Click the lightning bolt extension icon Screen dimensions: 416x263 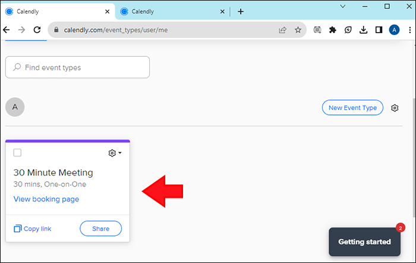pos(348,30)
